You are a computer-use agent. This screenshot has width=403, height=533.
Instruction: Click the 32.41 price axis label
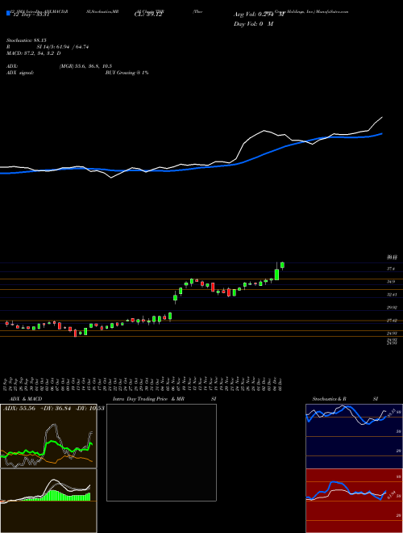click(x=393, y=295)
